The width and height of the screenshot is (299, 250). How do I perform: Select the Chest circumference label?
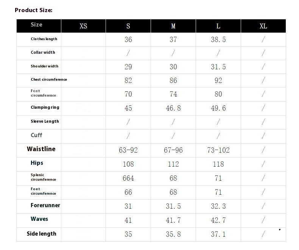click(49, 80)
